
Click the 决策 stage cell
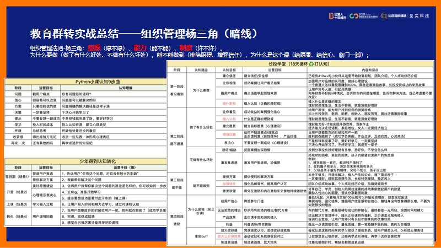point(18,112)
